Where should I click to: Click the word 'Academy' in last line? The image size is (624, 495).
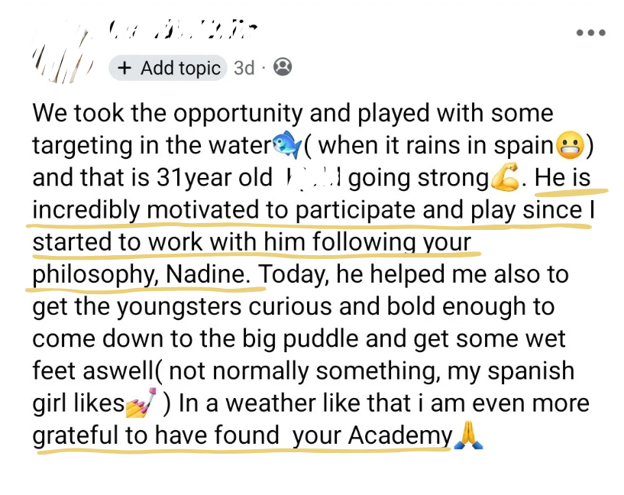(x=399, y=435)
